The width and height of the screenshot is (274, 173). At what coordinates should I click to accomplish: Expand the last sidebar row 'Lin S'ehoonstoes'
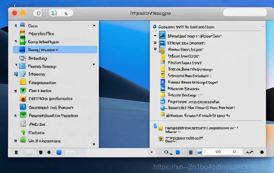16,141
